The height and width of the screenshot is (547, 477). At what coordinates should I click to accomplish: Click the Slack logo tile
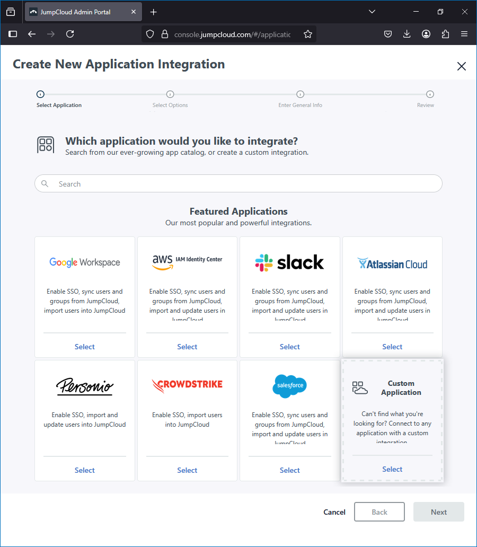289,262
